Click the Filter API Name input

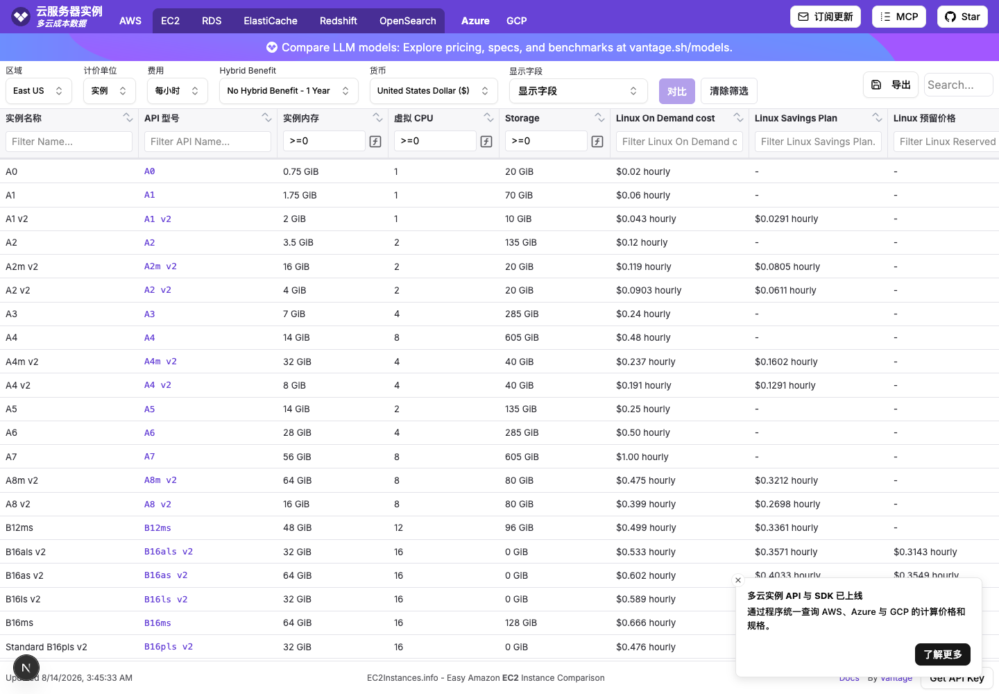coord(207,142)
